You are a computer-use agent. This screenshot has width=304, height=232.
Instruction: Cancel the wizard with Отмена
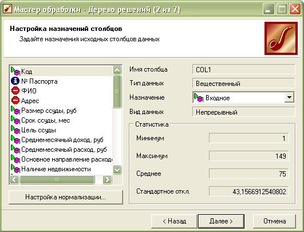tap(275, 221)
